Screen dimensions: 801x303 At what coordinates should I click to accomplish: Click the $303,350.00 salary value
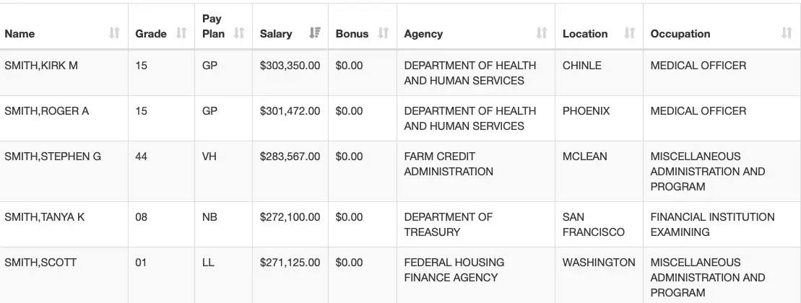pos(290,66)
